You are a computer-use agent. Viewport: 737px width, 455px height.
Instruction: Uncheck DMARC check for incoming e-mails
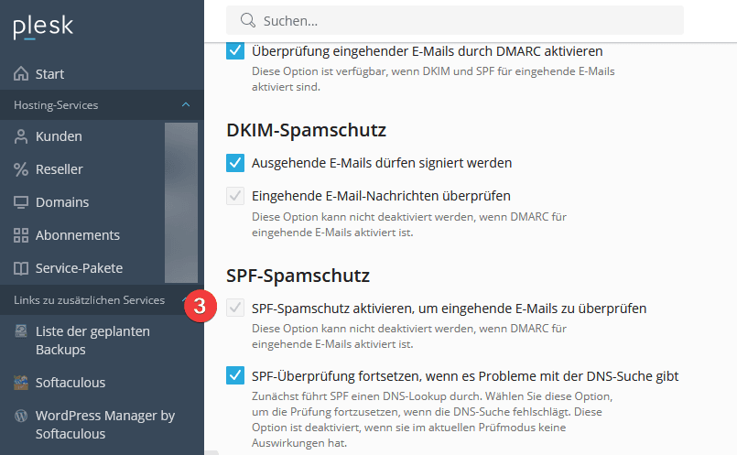point(235,51)
